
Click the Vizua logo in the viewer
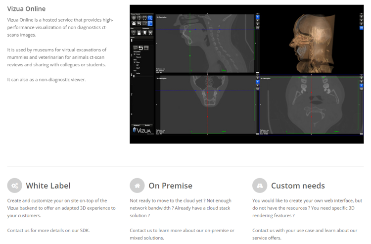click(x=142, y=130)
